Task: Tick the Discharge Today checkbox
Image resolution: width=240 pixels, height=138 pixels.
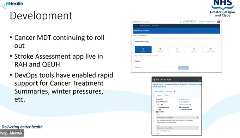Action: click(x=157, y=107)
